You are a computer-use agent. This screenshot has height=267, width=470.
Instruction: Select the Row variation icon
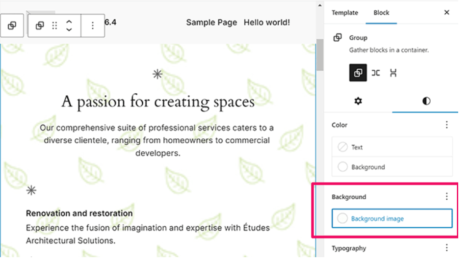pyautogui.click(x=376, y=73)
